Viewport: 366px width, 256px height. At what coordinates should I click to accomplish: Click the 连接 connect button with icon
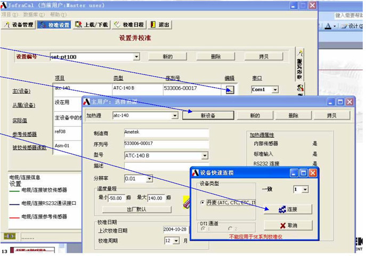[x=288, y=210]
